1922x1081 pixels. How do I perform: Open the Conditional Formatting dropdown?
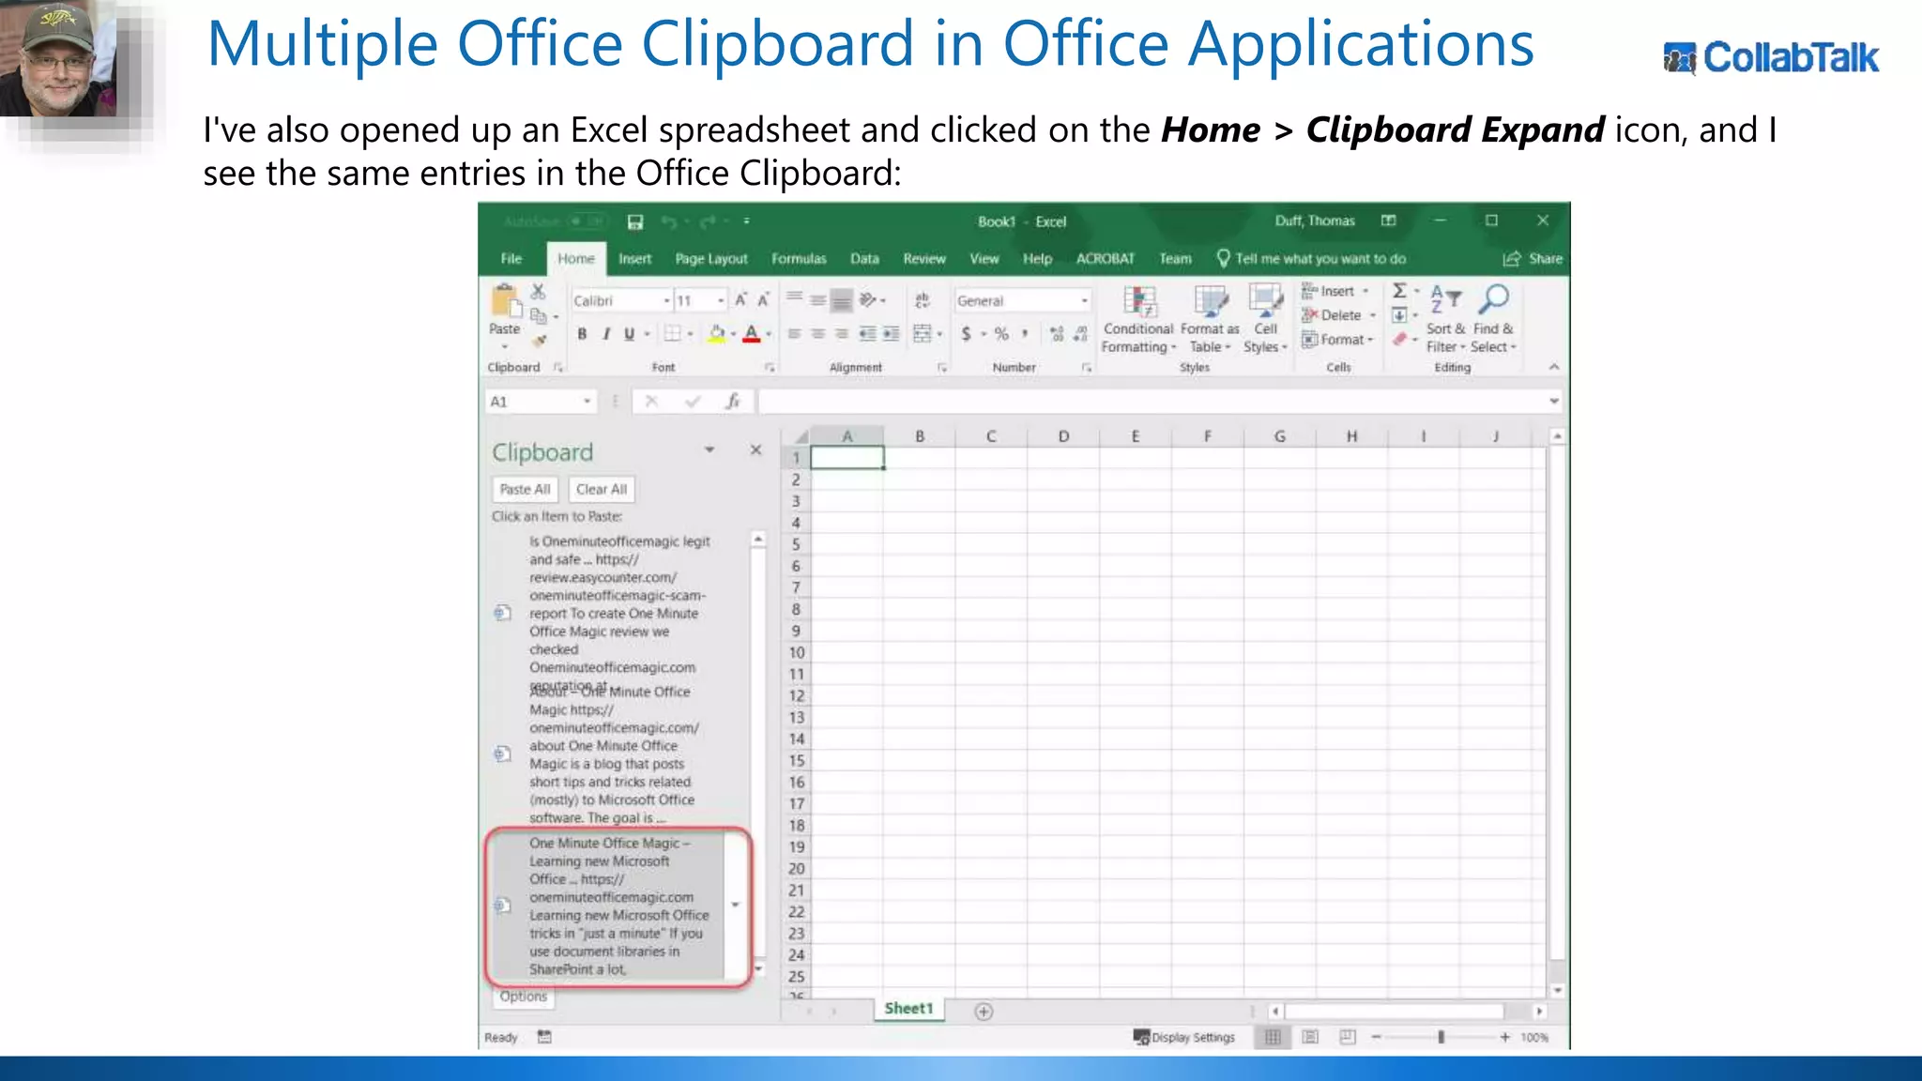[x=1138, y=320]
